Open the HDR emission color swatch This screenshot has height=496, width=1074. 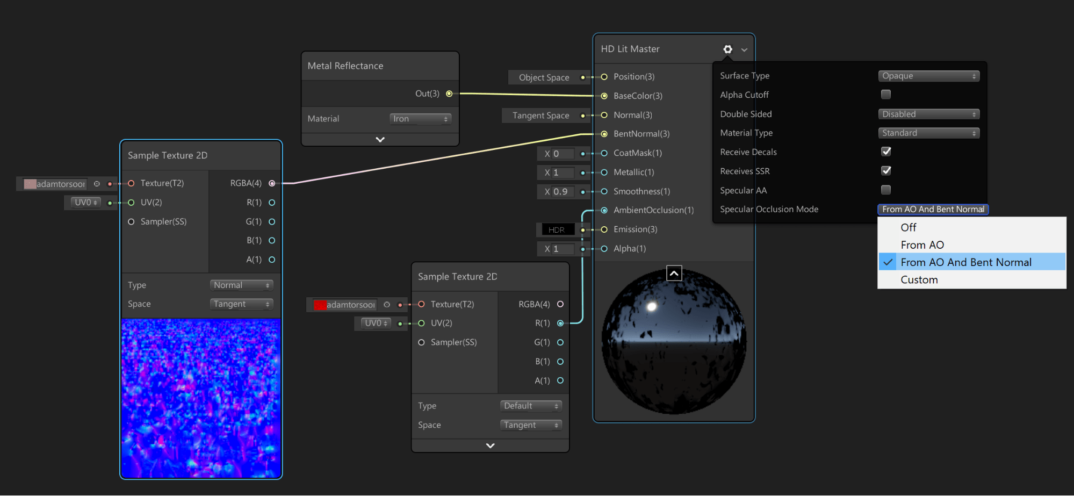coord(557,230)
